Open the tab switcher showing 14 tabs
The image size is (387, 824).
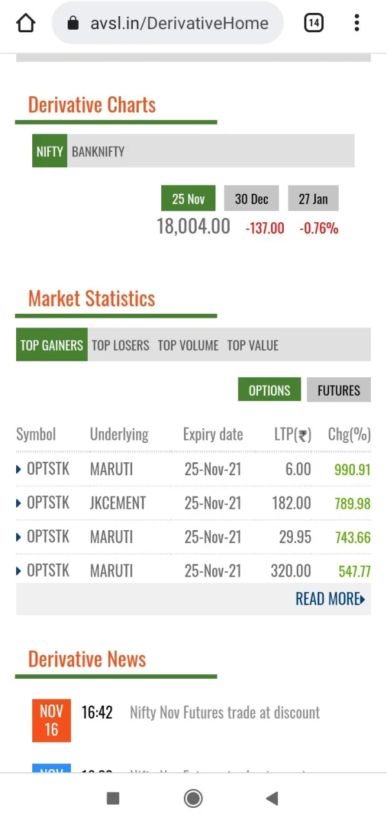click(313, 23)
